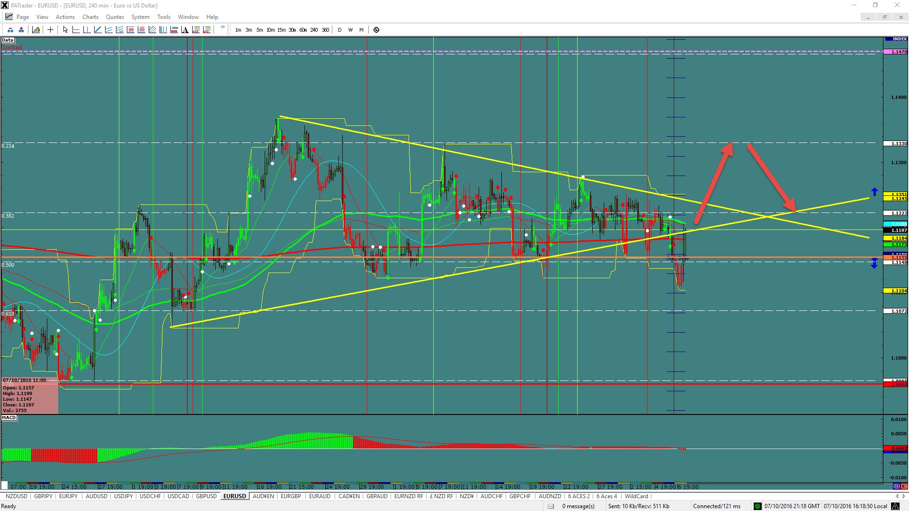Open the Charts menu
Screen dimensions: 909x511
click(x=90, y=17)
